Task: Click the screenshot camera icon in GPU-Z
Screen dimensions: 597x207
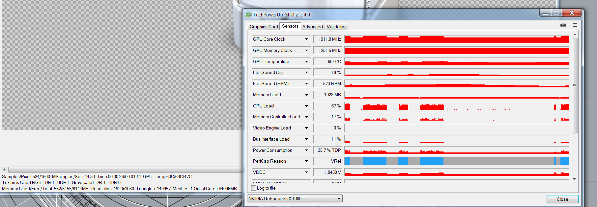Action: [563, 25]
